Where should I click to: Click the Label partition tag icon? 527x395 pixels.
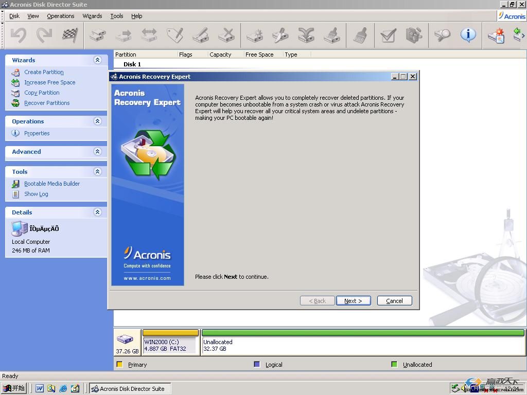click(175, 35)
